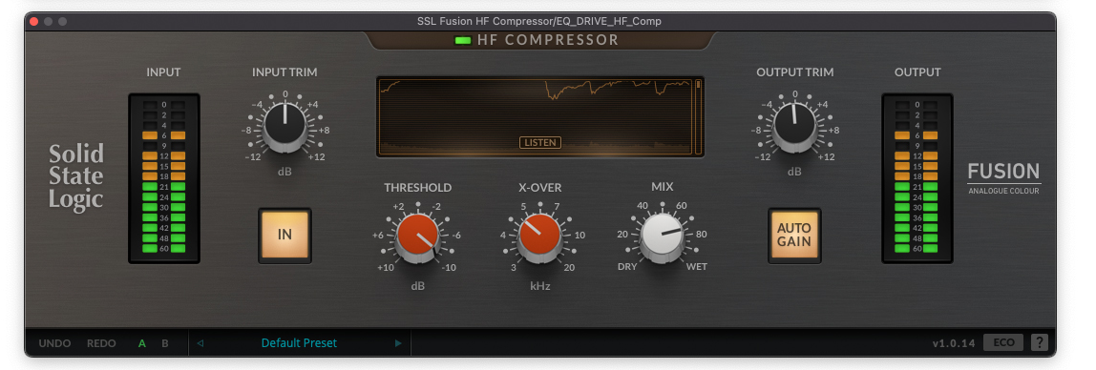Click UNDO in the bottom bar
Viewport: 1096px width, 370px height.
[x=54, y=343]
